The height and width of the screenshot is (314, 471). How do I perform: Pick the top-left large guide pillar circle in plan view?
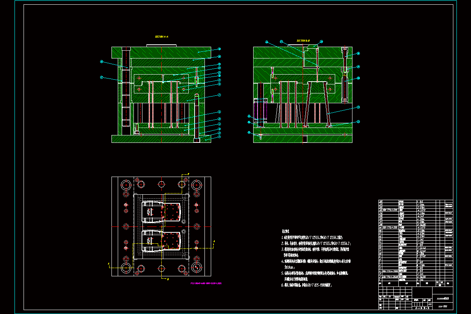tap(126, 185)
